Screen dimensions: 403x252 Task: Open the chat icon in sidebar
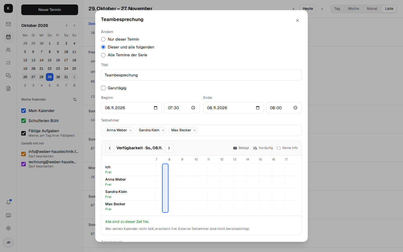[x=8, y=76]
